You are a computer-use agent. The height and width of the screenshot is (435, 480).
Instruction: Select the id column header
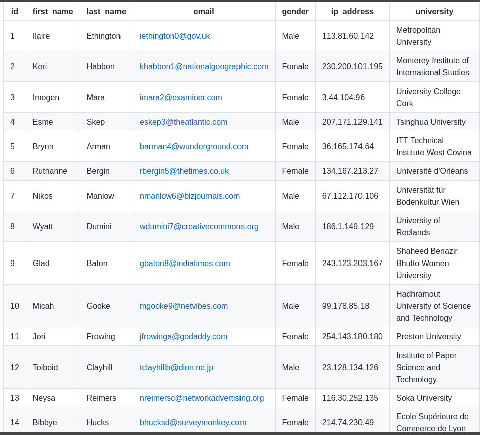point(15,12)
